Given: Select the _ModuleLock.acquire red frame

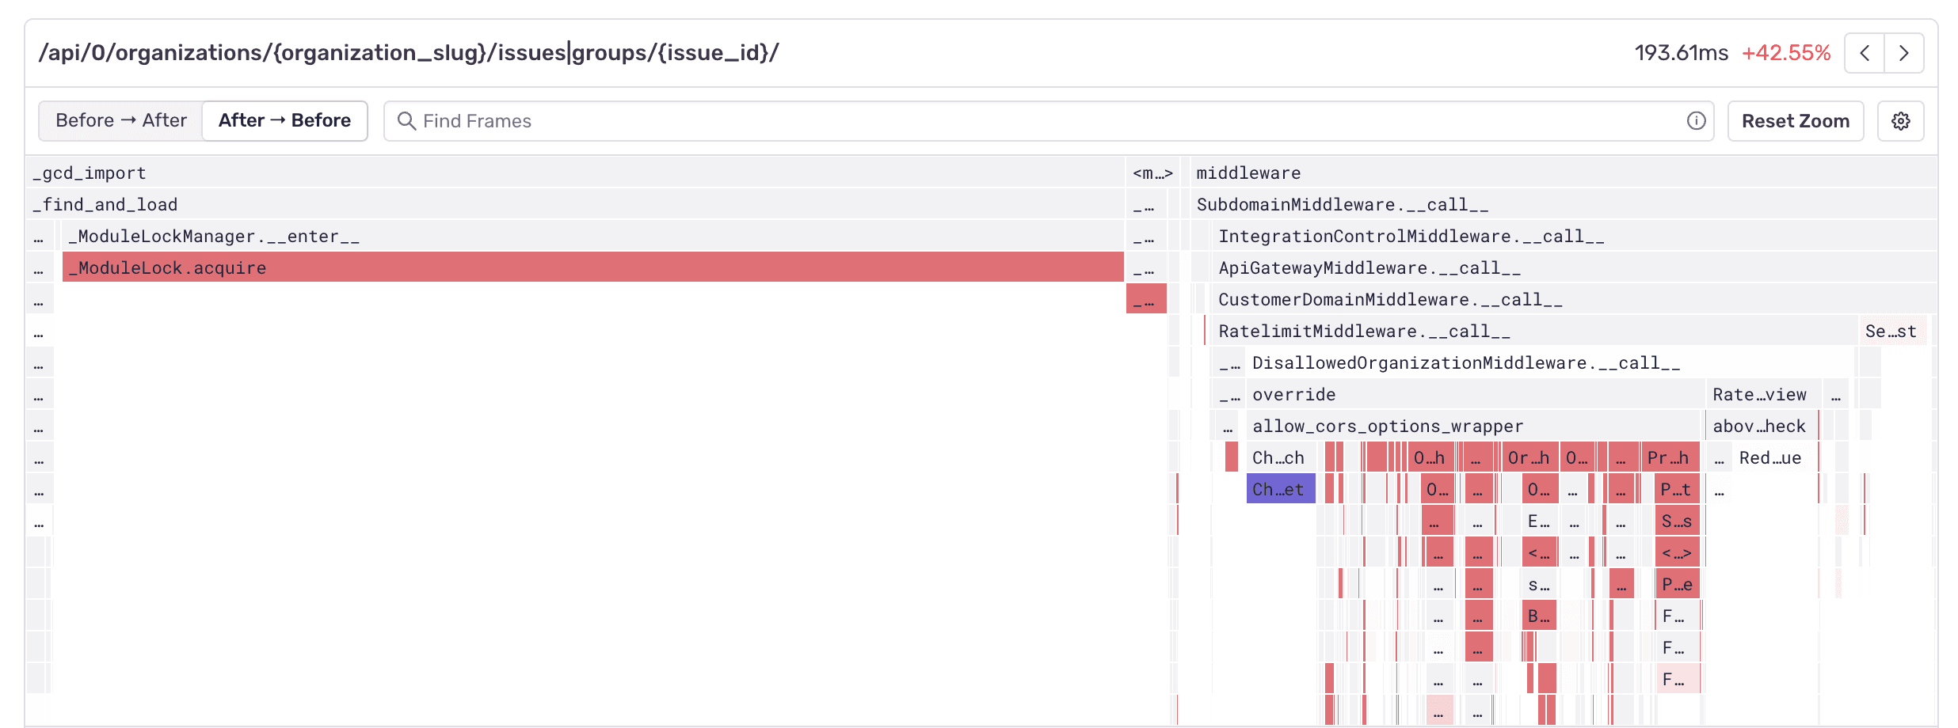Looking at the screenshot, I should pos(592,267).
